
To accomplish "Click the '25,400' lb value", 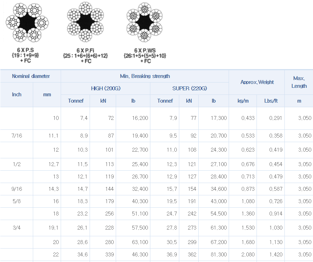I will [140, 164].
